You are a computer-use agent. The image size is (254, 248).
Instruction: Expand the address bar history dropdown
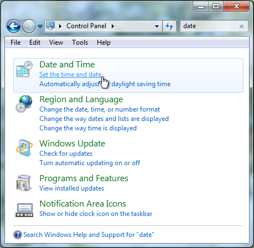157,27
